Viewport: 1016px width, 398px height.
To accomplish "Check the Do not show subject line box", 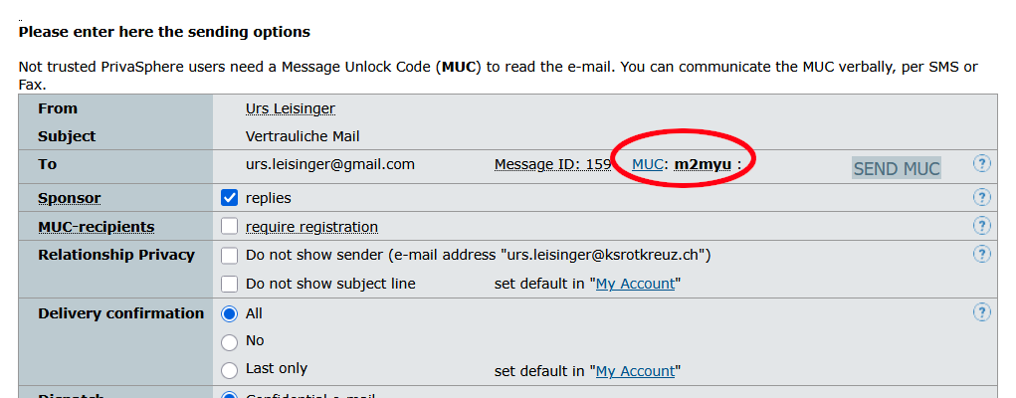I will pos(230,284).
